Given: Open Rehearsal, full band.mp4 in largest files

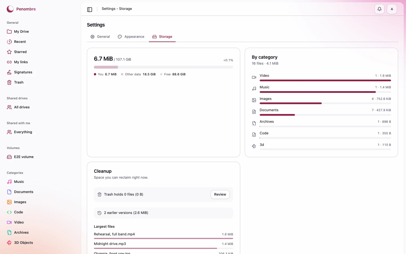Looking at the screenshot, I should (x=164, y=235).
